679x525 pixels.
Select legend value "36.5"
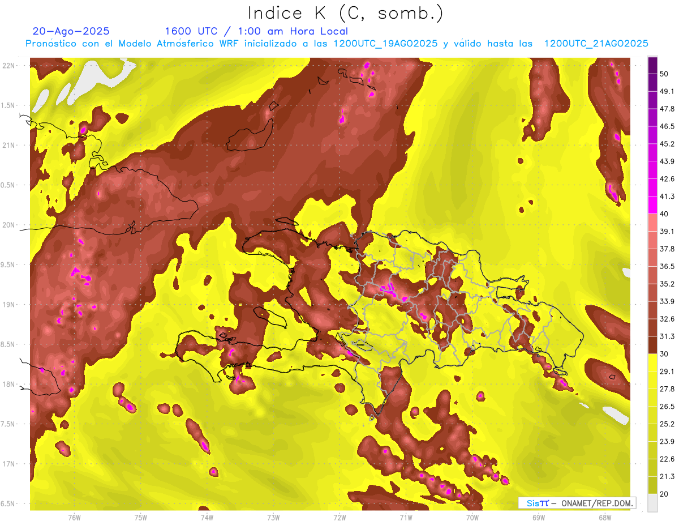coord(667,266)
